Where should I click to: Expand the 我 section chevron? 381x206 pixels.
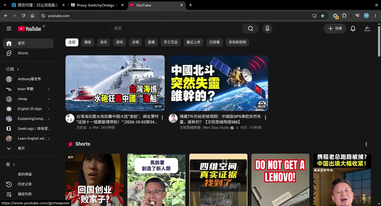coord(14,165)
